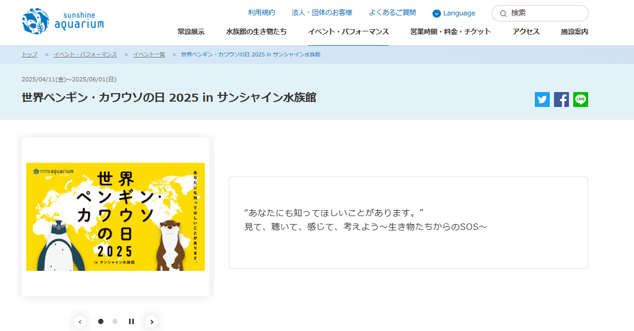
Task: Click the search magnifier icon
Action: pyautogui.click(x=503, y=13)
